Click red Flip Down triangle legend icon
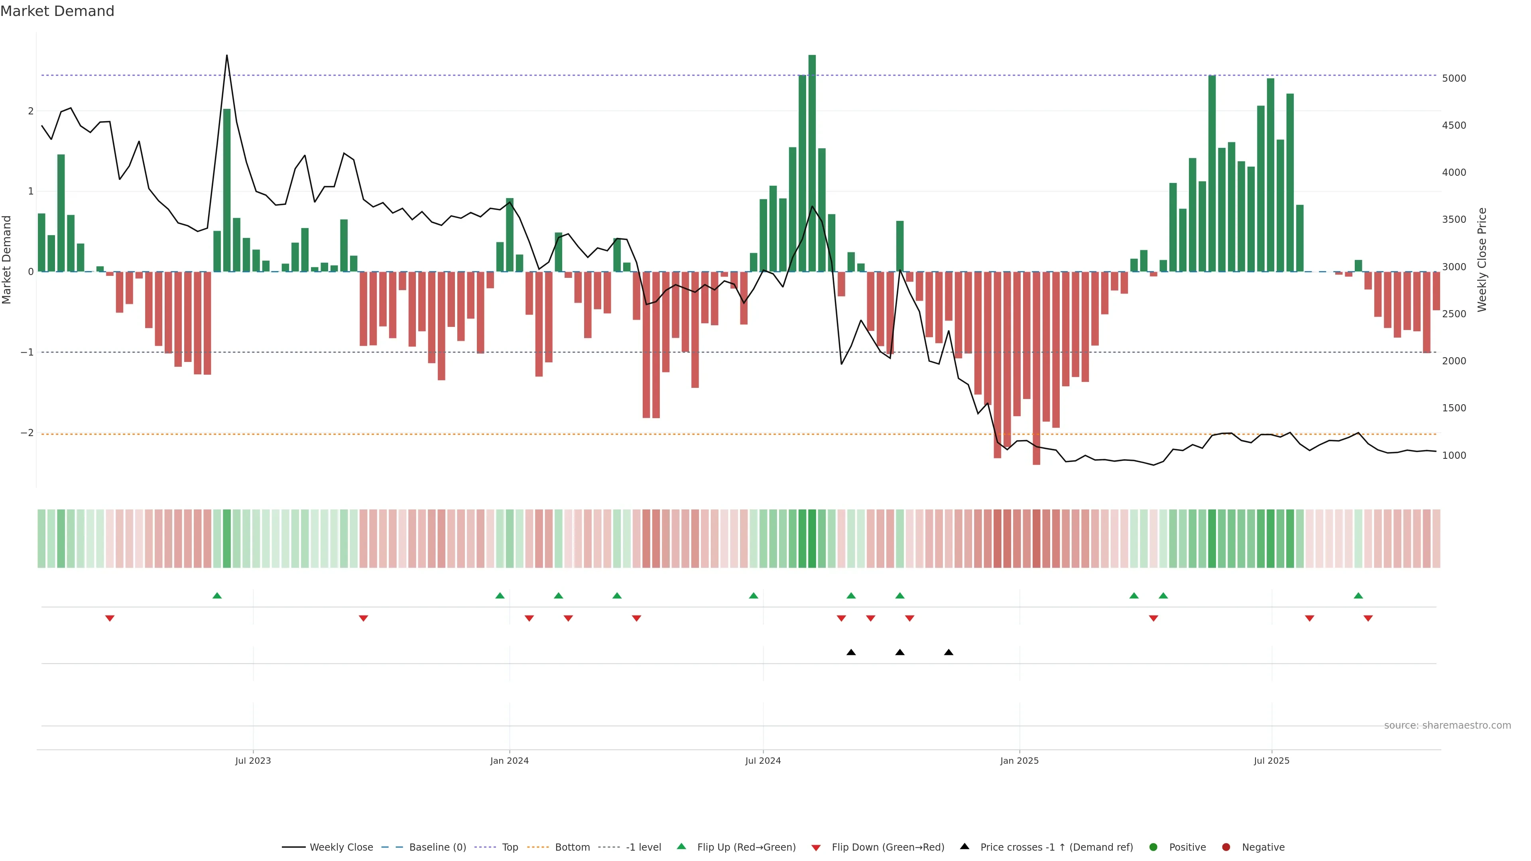1531x861 pixels. [816, 848]
